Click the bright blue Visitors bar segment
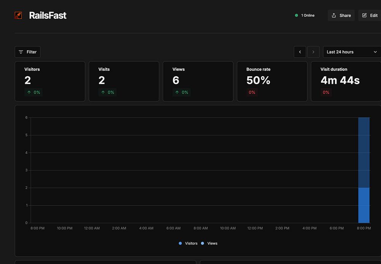The image size is (381, 264). [x=364, y=205]
